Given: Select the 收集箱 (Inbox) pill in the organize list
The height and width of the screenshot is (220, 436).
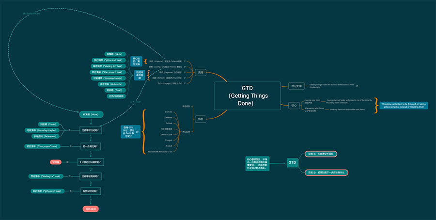Looking at the screenshot, I should coord(115,54).
